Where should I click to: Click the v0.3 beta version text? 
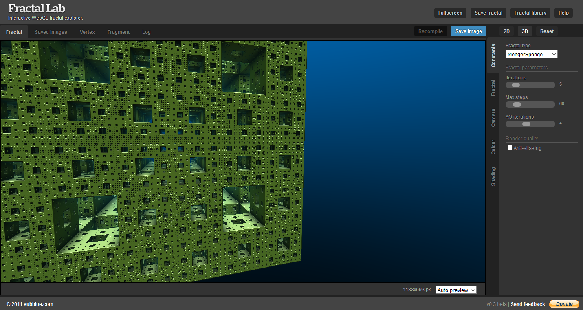(x=497, y=304)
